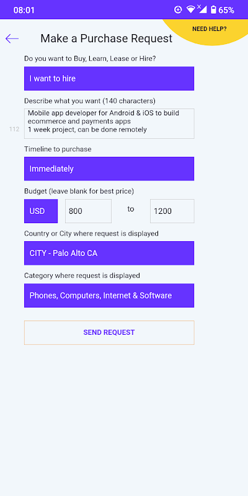Image resolution: width=248 pixels, height=496 pixels.
Task: Click the request description text box
Action: coord(109,123)
